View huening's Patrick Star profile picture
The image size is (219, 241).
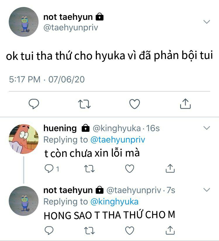coord(24,139)
